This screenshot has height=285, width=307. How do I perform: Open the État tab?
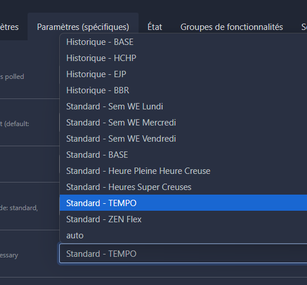click(x=155, y=27)
